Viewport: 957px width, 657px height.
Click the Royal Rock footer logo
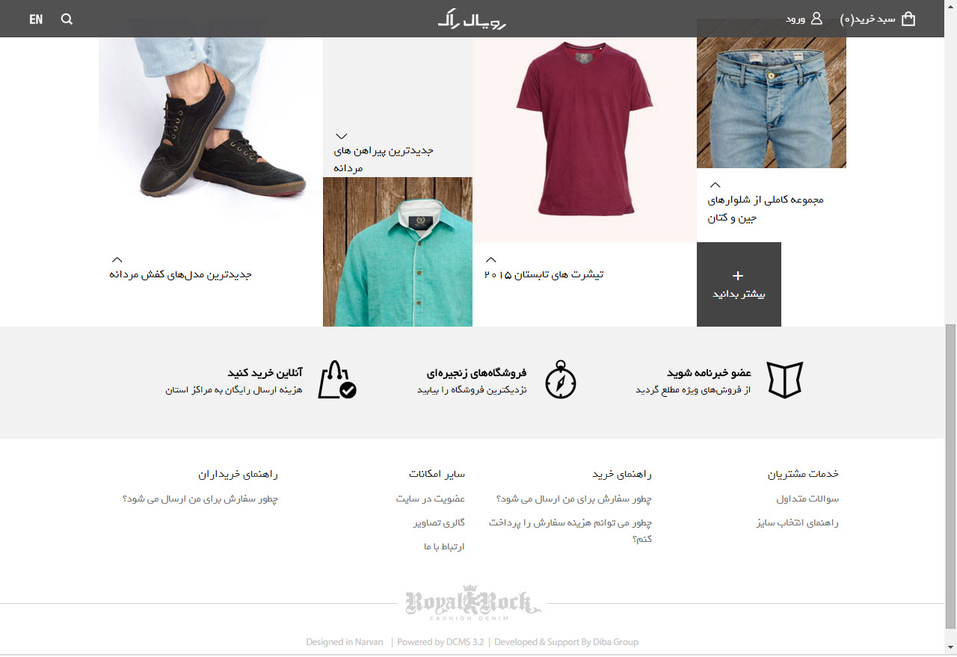(473, 603)
